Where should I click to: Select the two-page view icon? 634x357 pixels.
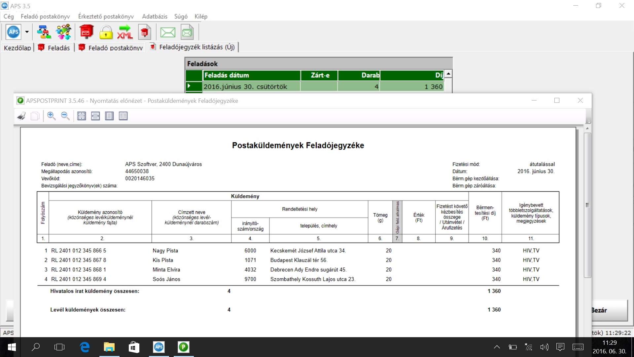pyautogui.click(x=123, y=116)
